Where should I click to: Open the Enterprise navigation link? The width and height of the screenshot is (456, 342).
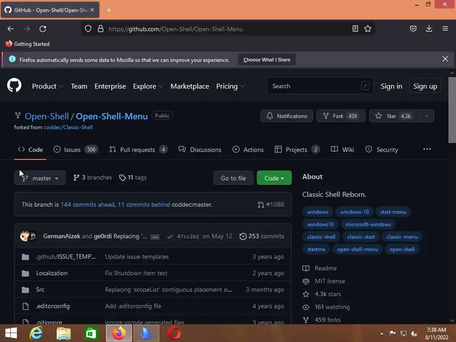click(110, 86)
